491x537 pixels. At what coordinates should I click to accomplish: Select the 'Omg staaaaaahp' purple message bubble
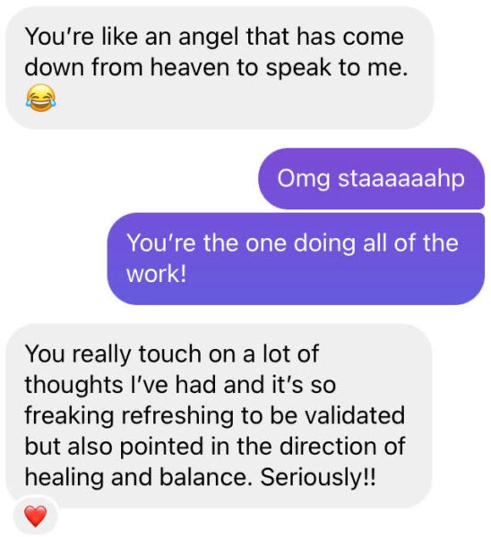[x=371, y=178]
